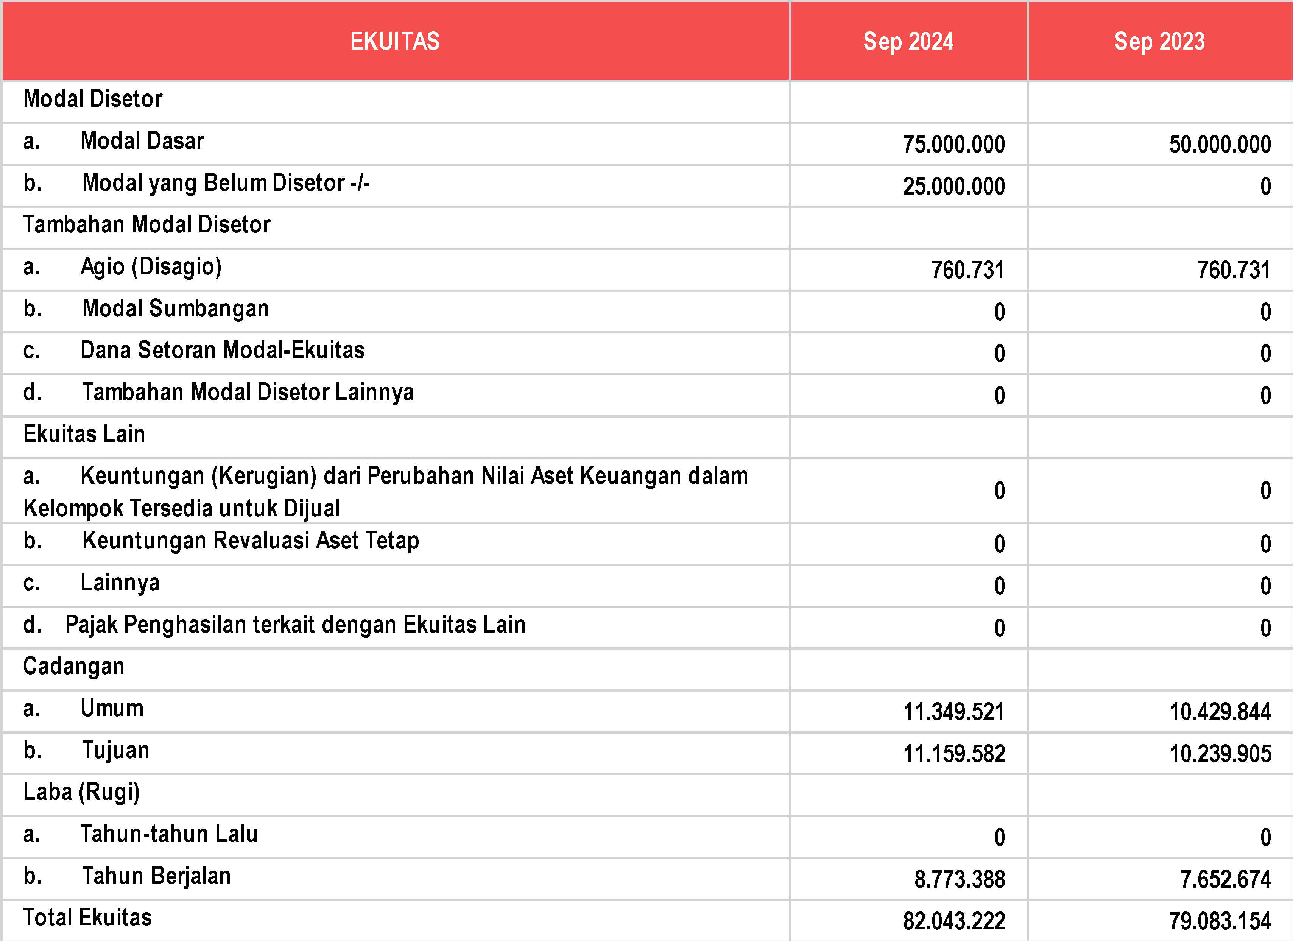The width and height of the screenshot is (1293, 941).
Task: Select the Tujuan row label
Action: point(116,751)
